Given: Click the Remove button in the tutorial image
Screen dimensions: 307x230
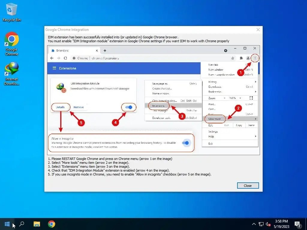Looking at the screenshot, I should tap(79, 107).
